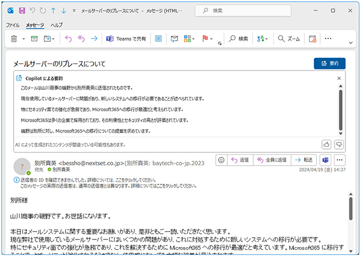Click greeting line 別所様 in body
This screenshot has width=362, height=257.
click(19, 200)
